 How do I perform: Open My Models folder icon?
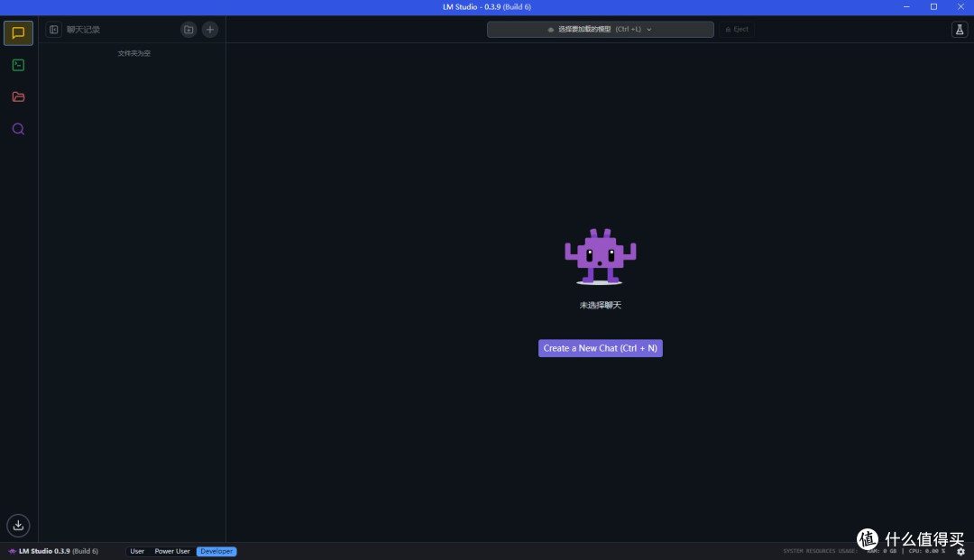(x=18, y=96)
